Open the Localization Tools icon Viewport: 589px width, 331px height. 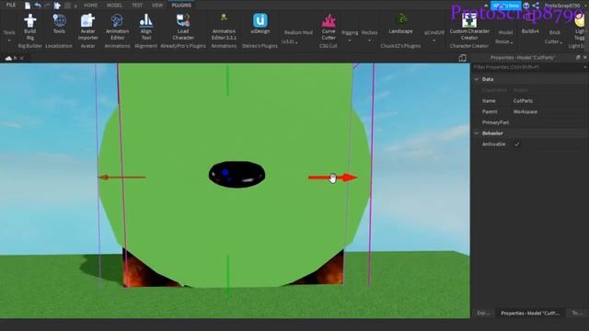click(x=59, y=20)
